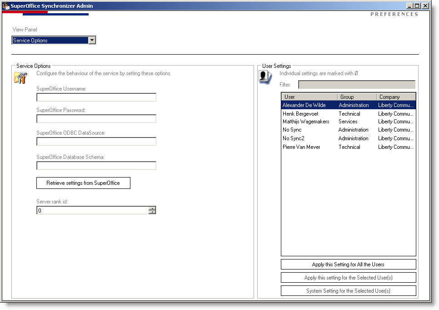
Task: Maximize the Synchronizer Admin window
Action: pos(417,5)
